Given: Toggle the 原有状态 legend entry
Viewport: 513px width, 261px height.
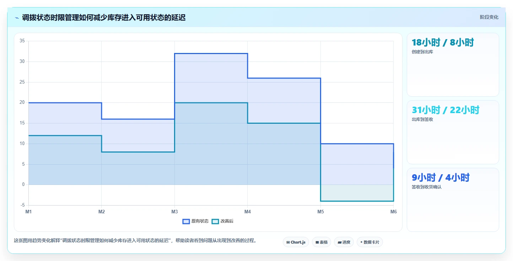Looking at the screenshot, I should [195, 221].
